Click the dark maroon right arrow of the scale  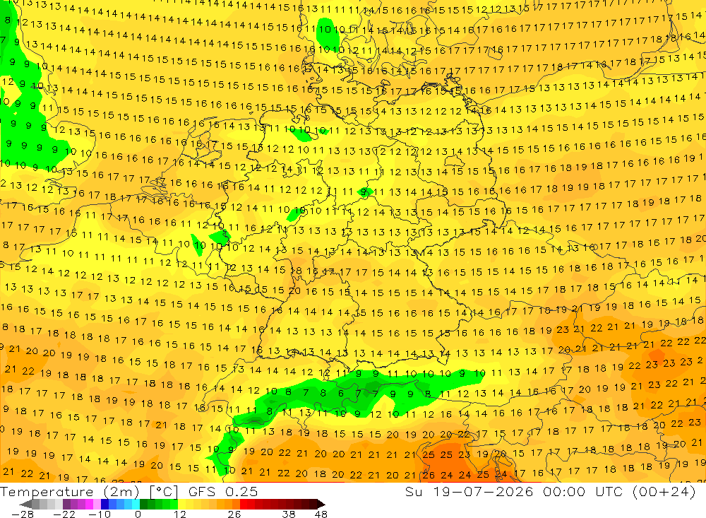[x=321, y=504]
